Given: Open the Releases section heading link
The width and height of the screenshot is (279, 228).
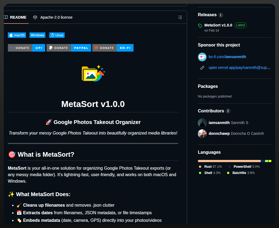Looking at the screenshot, I should (x=207, y=15).
